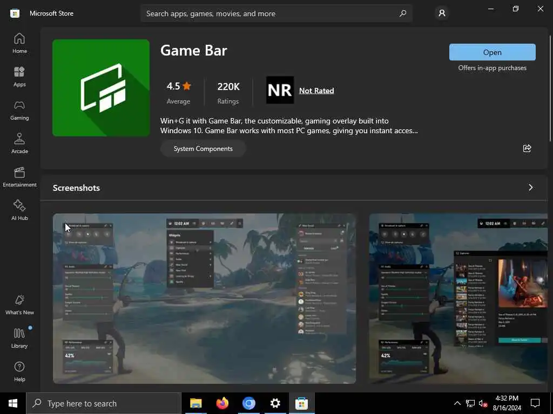
Task: Click the vertical scrollbar of the Store page
Action: point(550,88)
